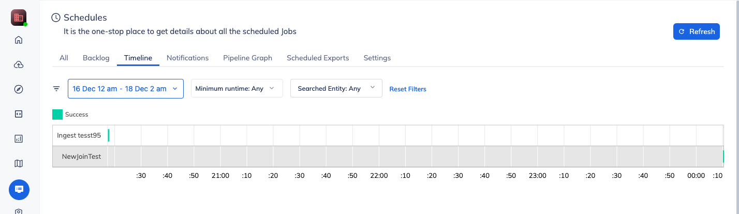Click the cloud upload sidebar icon
Viewport: 739px width, 214px height.
[x=19, y=64]
